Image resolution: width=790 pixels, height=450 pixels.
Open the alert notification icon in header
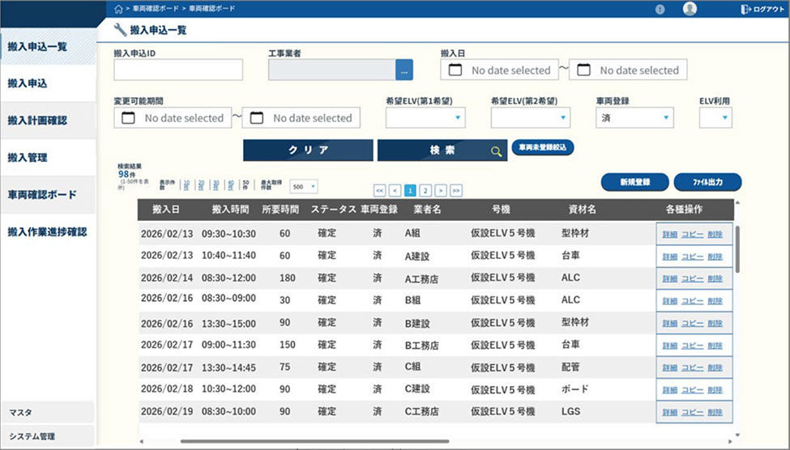660,9
